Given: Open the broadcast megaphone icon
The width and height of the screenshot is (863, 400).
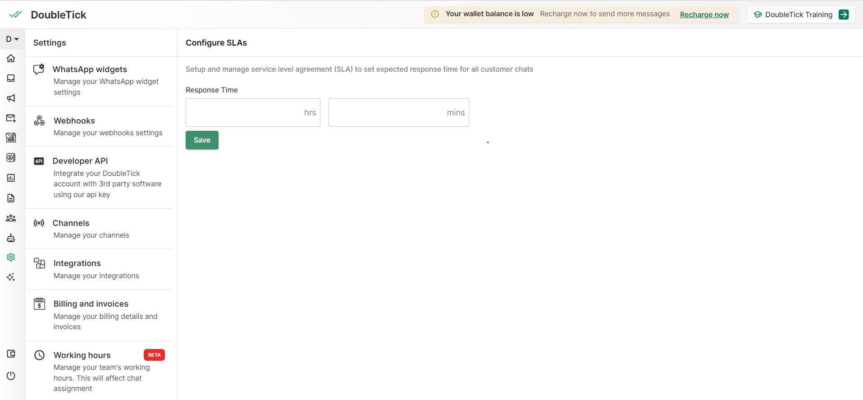Looking at the screenshot, I should point(11,98).
